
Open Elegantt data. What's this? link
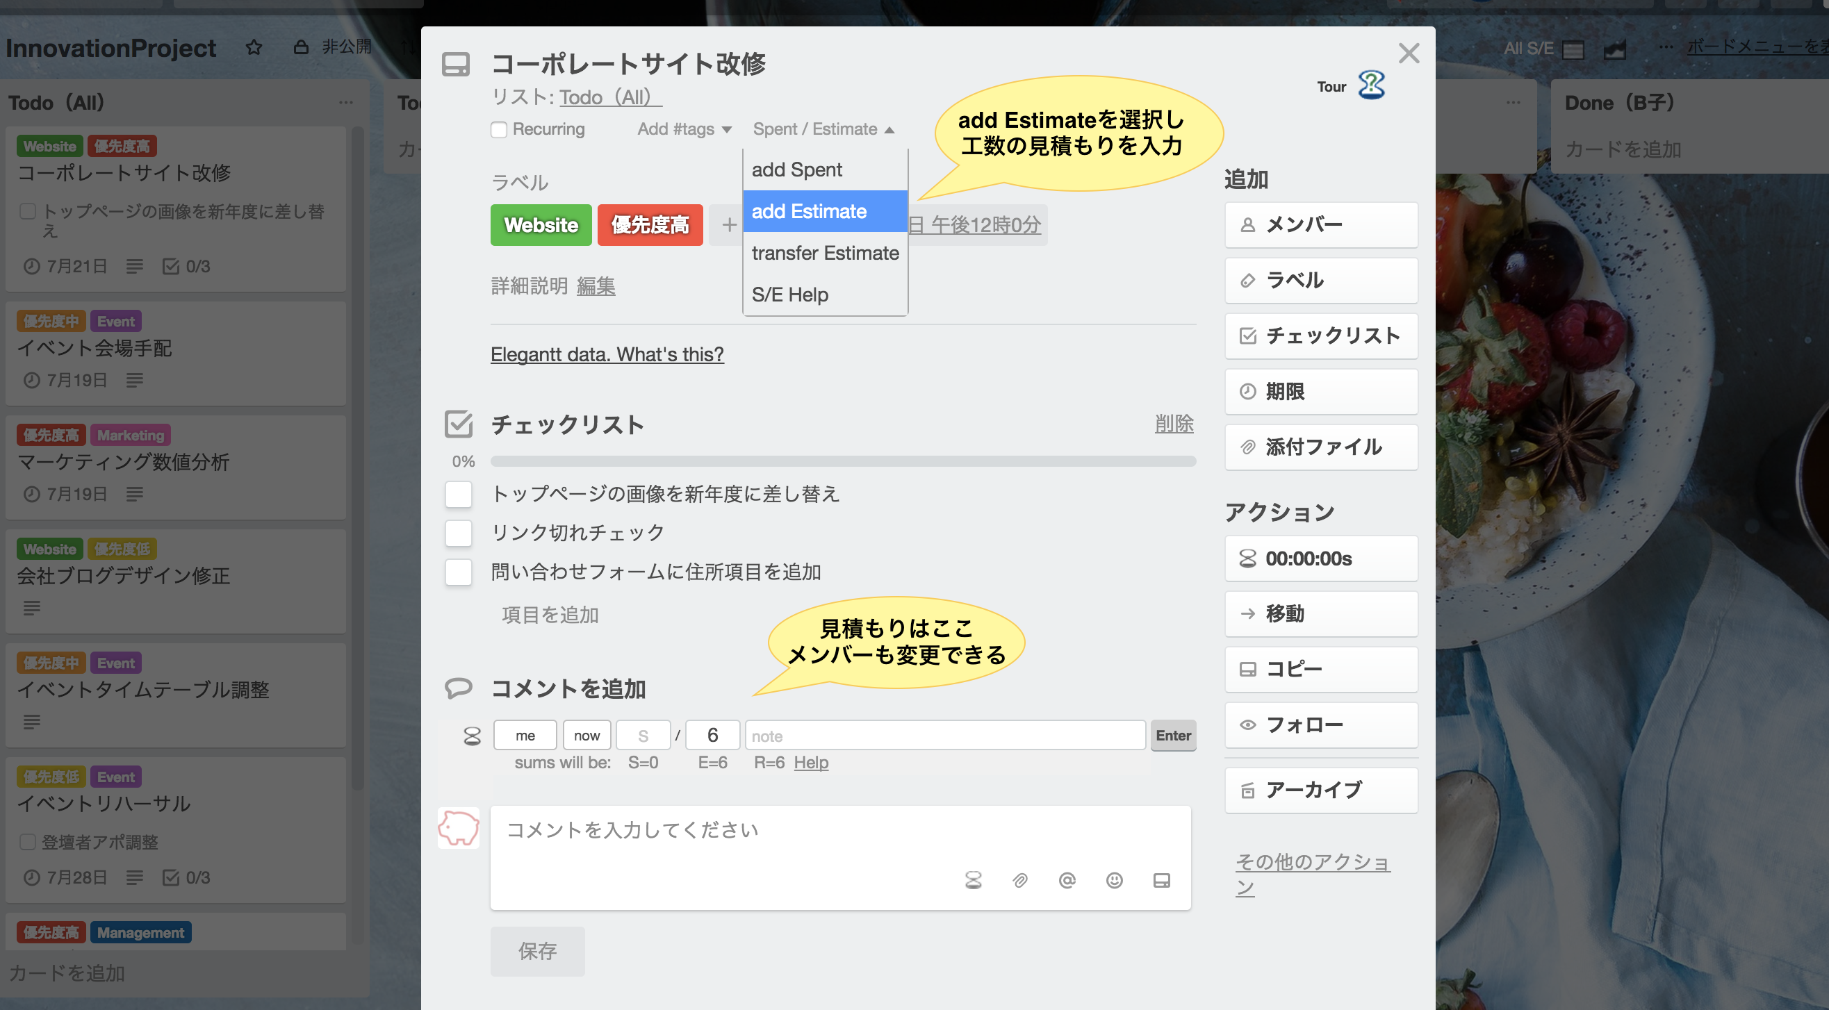pyautogui.click(x=607, y=354)
